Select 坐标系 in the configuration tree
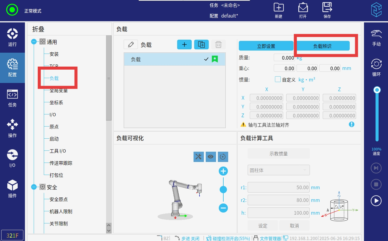 56,103
